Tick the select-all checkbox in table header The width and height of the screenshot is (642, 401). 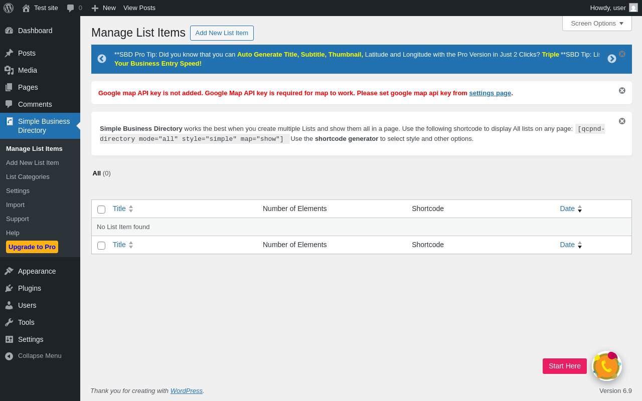pos(101,210)
